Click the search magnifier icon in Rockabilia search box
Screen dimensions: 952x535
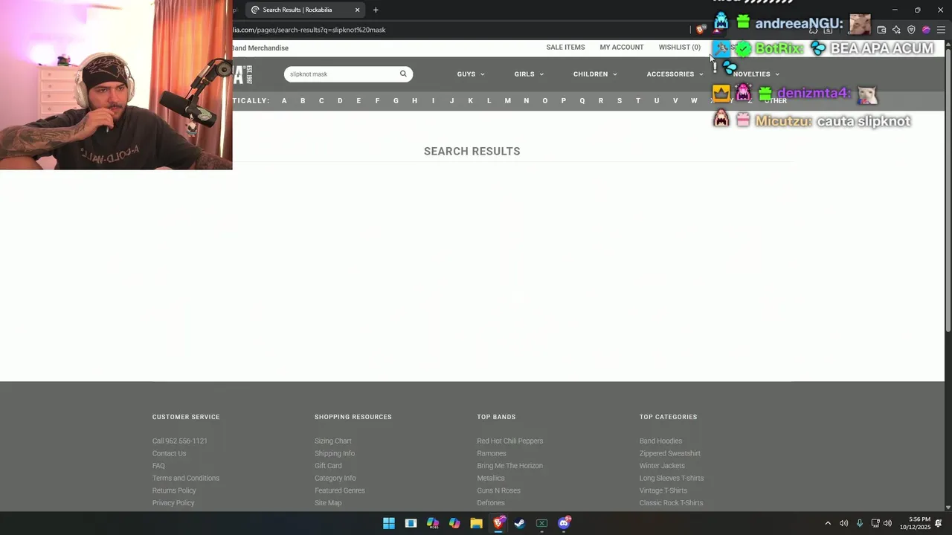coord(403,74)
